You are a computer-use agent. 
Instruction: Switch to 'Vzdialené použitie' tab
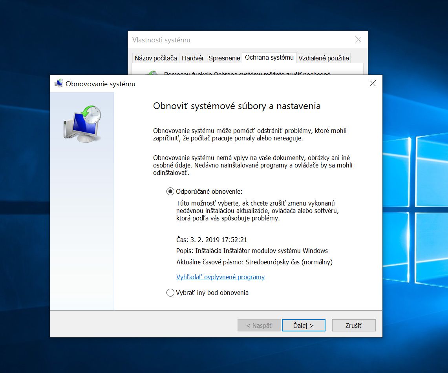click(324, 58)
